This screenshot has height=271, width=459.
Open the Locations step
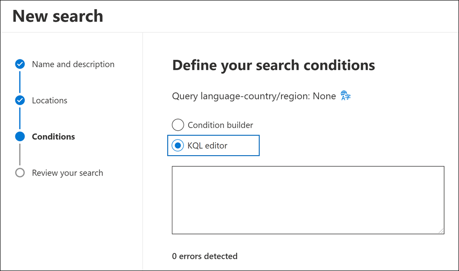pos(50,100)
